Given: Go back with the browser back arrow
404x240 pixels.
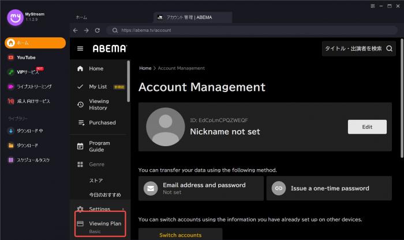Looking at the screenshot, I should coord(75,31).
